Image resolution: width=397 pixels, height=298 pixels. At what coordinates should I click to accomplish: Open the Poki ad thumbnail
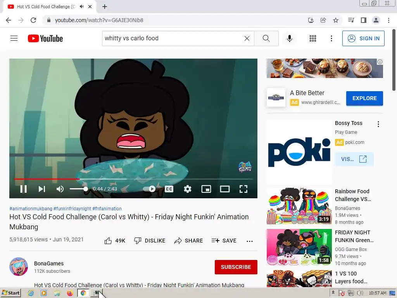coord(299,152)
